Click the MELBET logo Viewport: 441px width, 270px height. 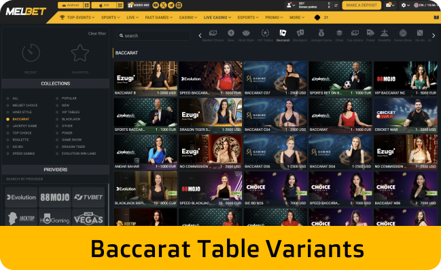click(26, 12)
